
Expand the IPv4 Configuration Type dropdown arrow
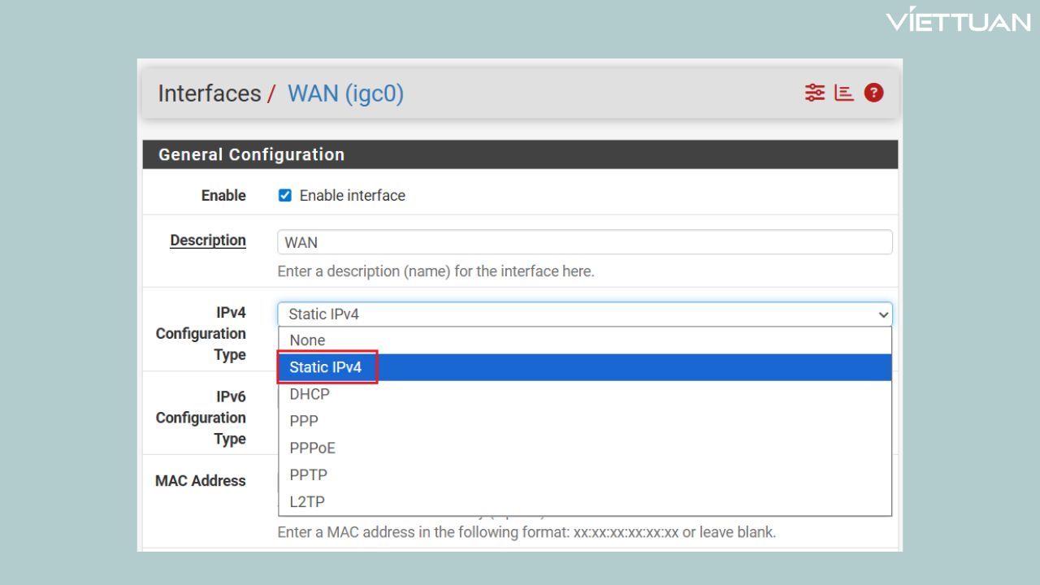pyautogui.click(x=882, y=314)
